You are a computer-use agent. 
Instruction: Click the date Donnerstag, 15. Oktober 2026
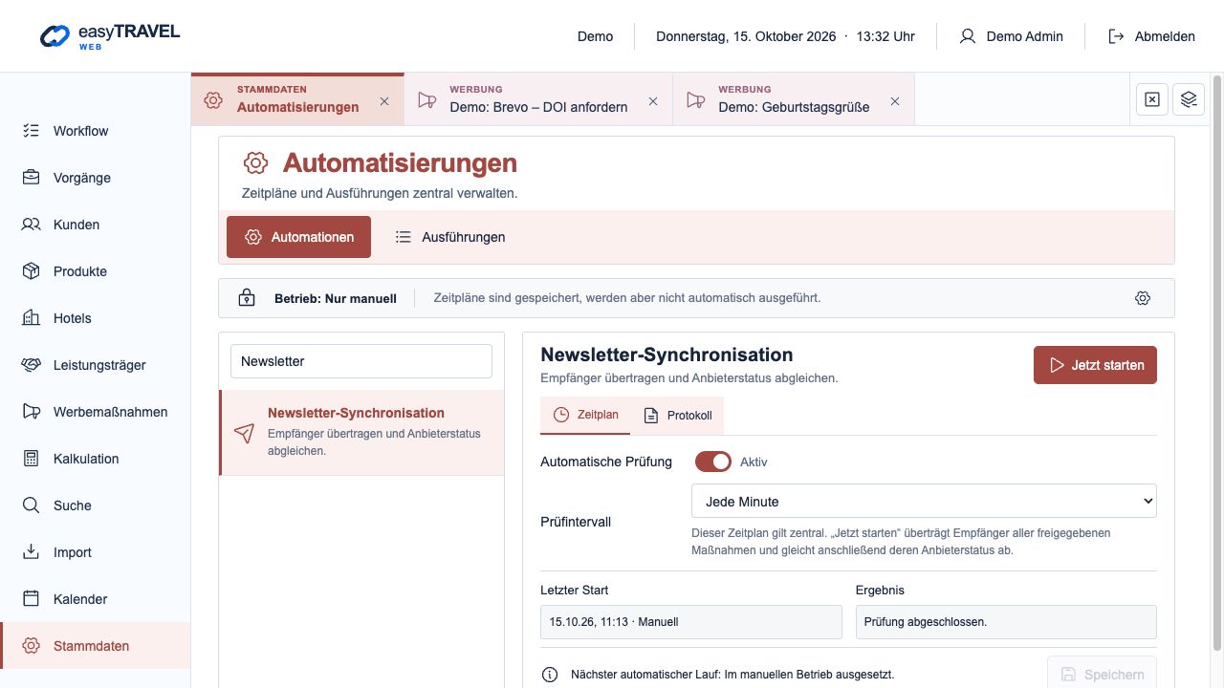(746, 36)
